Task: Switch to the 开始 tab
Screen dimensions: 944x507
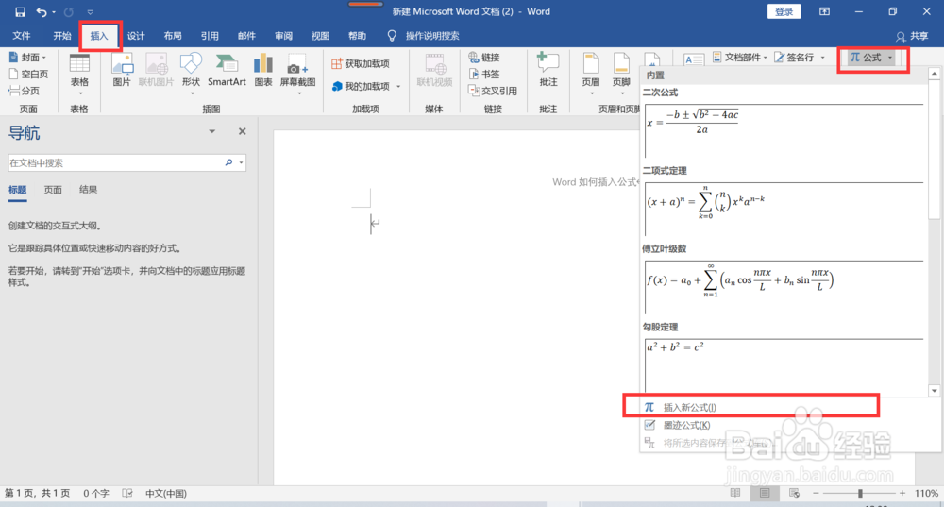Action: (62, 36)
